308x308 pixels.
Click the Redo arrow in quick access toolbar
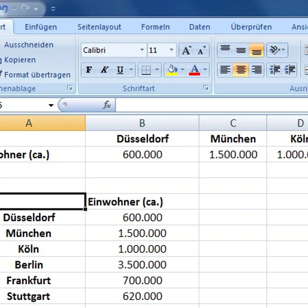pos(25,8)
